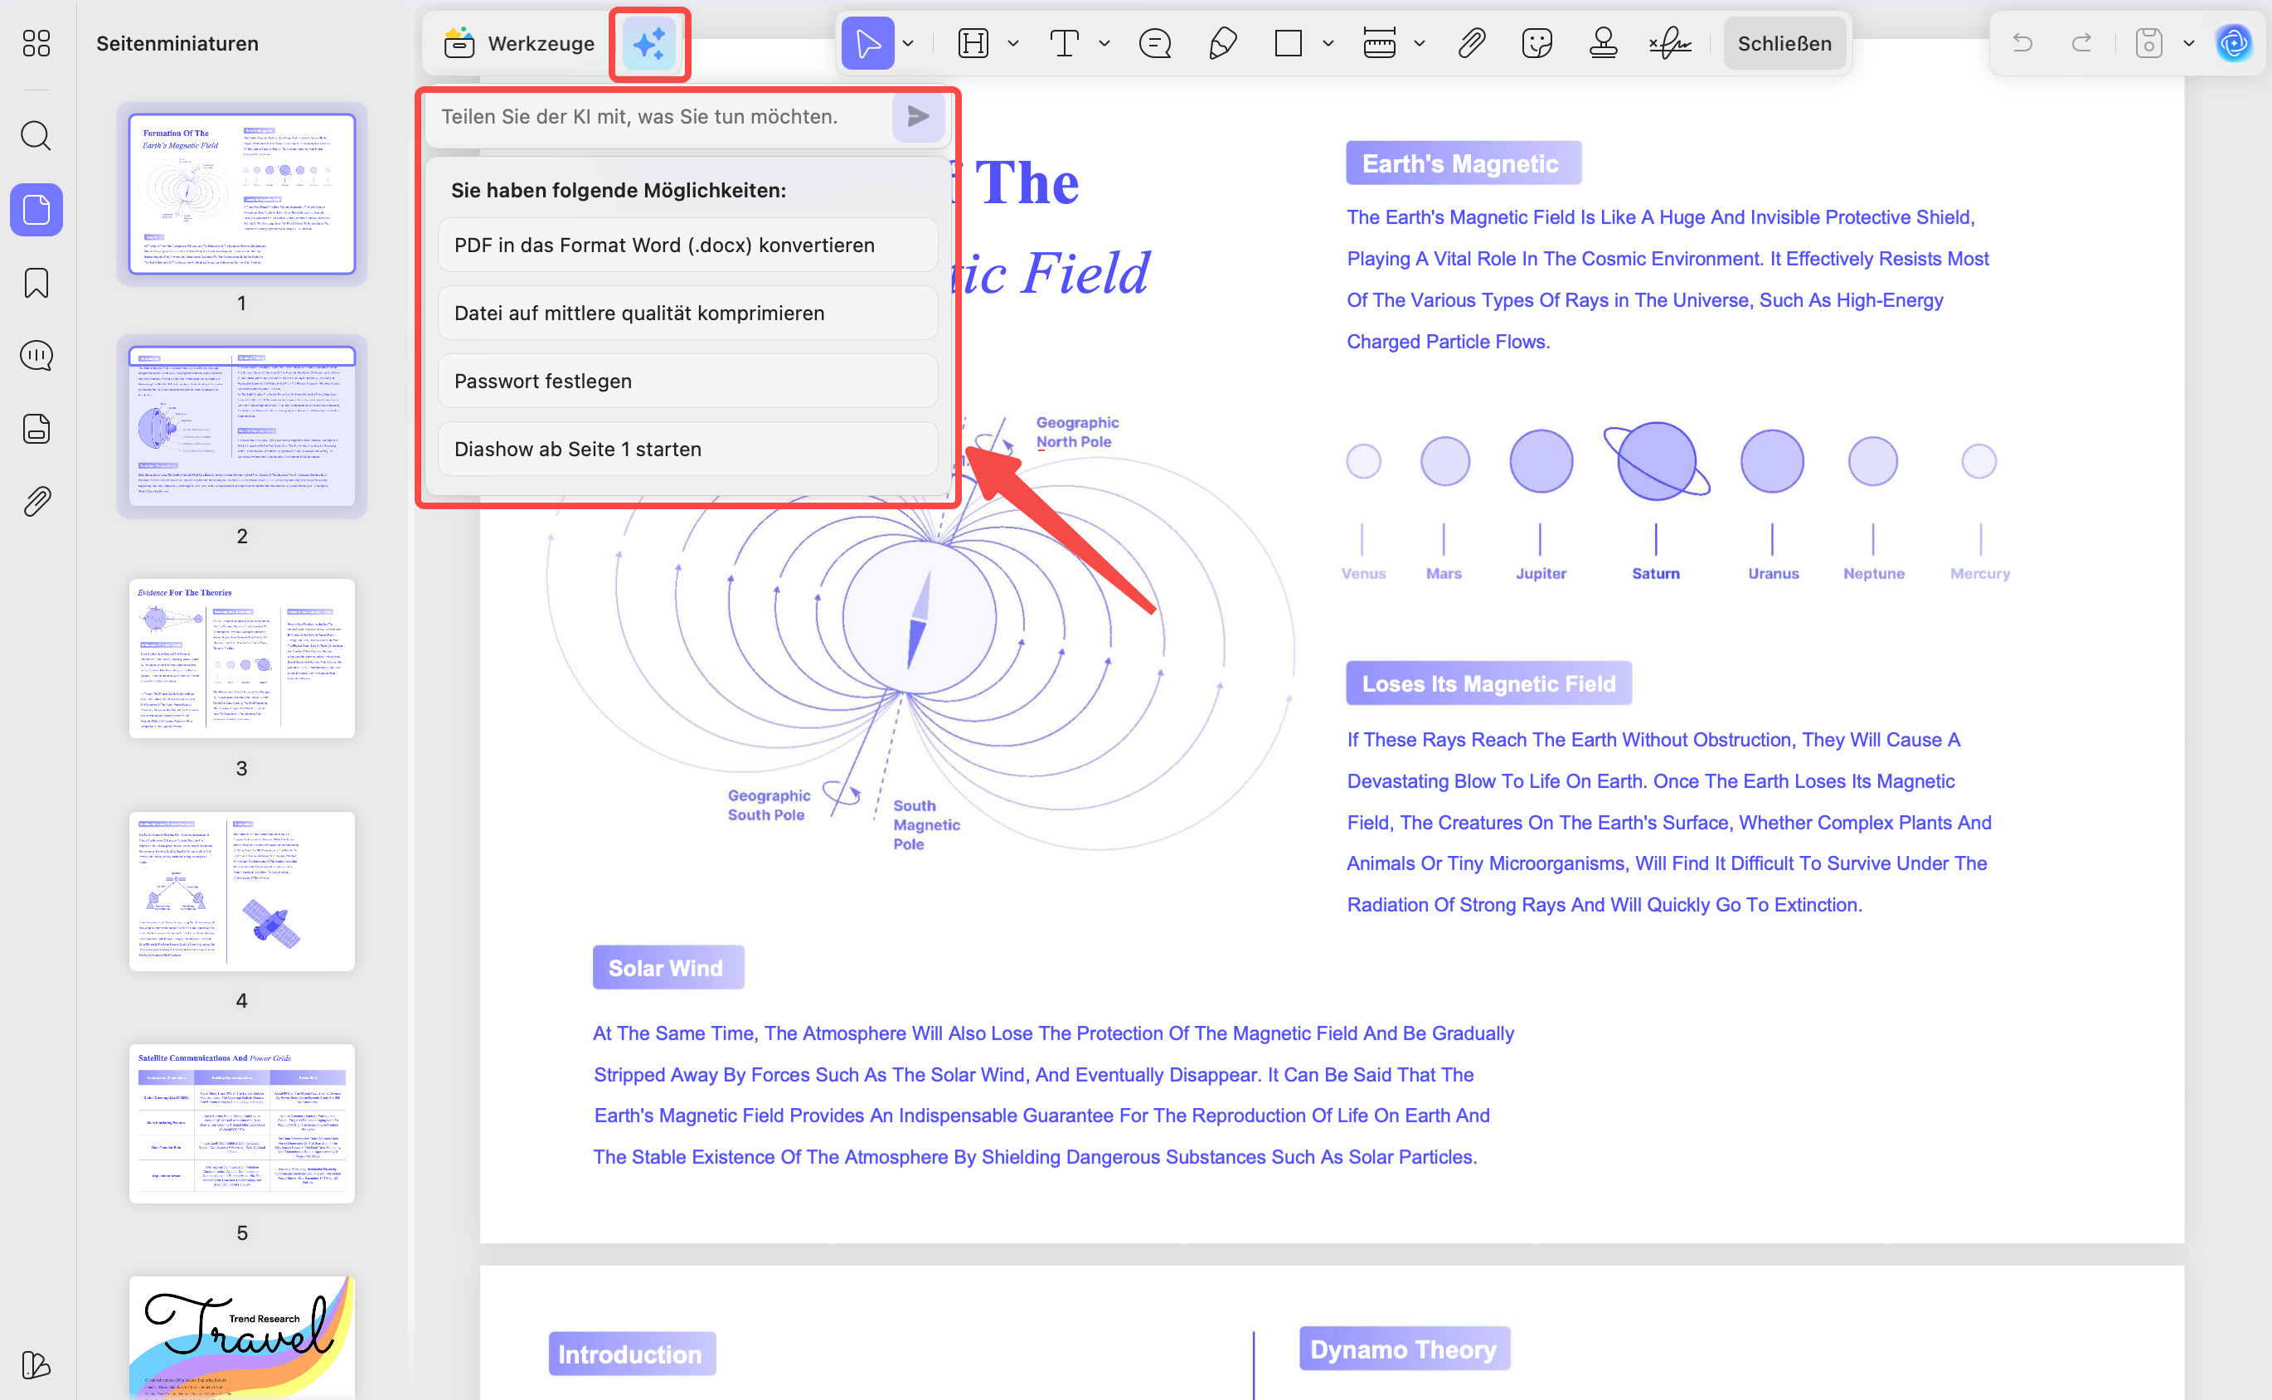Open the search panel in the sidebar
The width and height of the screenshot is (2272, 1400).
[x=35, y=136]
